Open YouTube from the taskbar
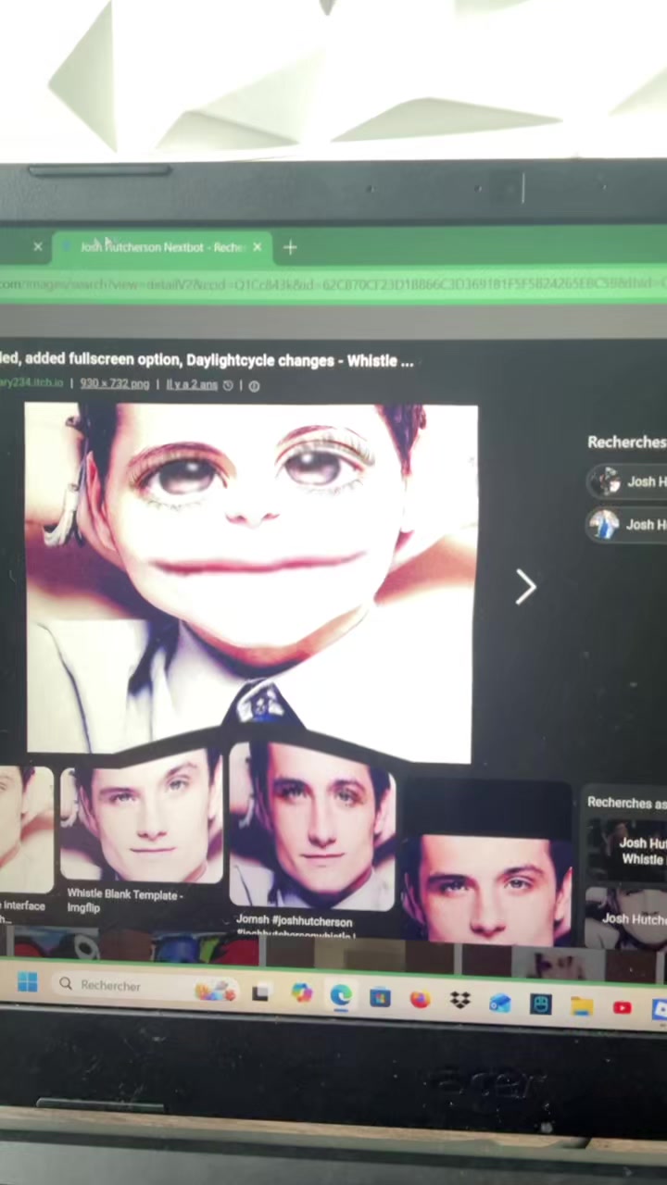 tap(623, 1007)
